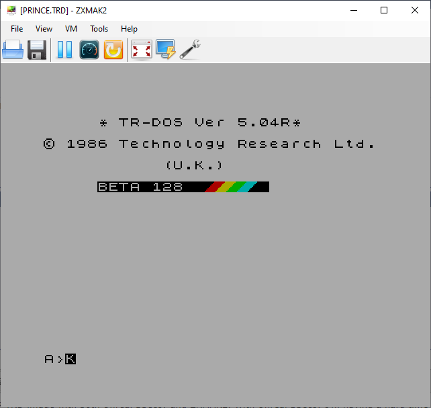Viewport: 431px width, 408px height.
Task: Toggle maximum speed gauge icon
Action: pyautogui.click(x=89, y=50)
